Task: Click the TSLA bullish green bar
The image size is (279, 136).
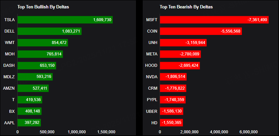Action: 65,20
